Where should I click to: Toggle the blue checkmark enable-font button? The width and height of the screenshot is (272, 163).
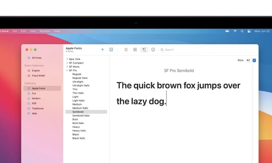[x=111, y=49]
